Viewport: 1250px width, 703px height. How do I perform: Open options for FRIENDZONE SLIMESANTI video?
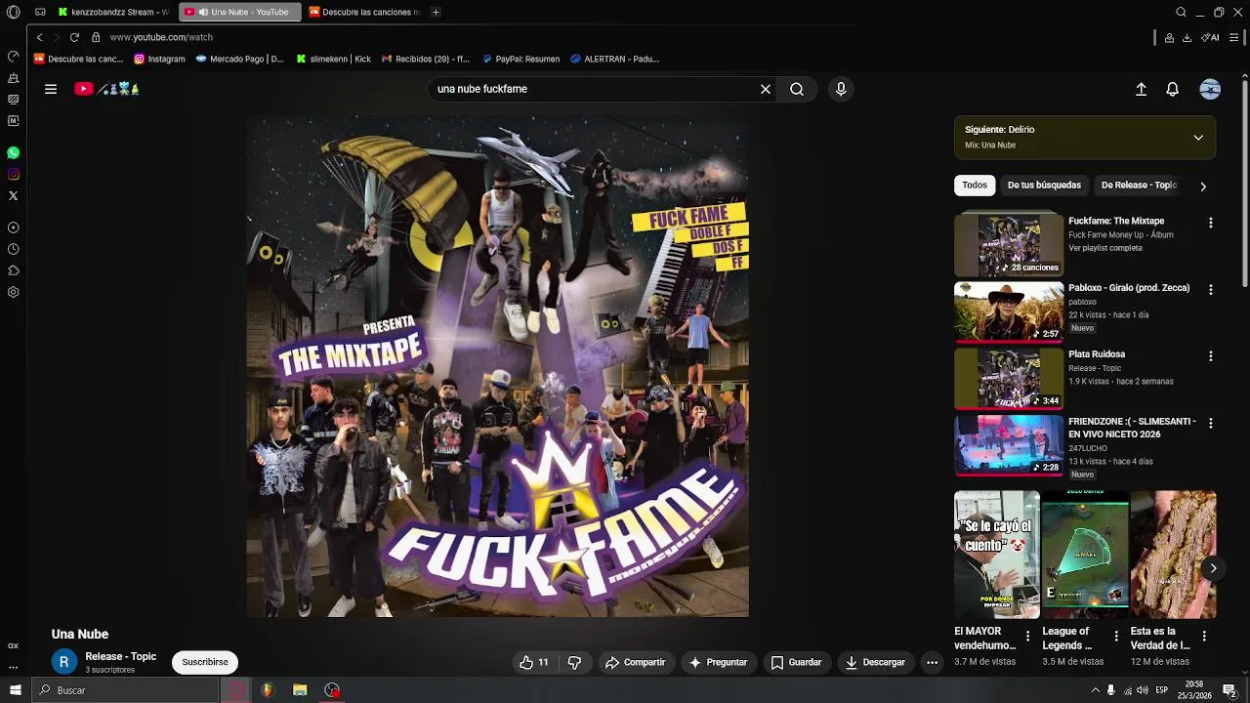point(1211,423)
